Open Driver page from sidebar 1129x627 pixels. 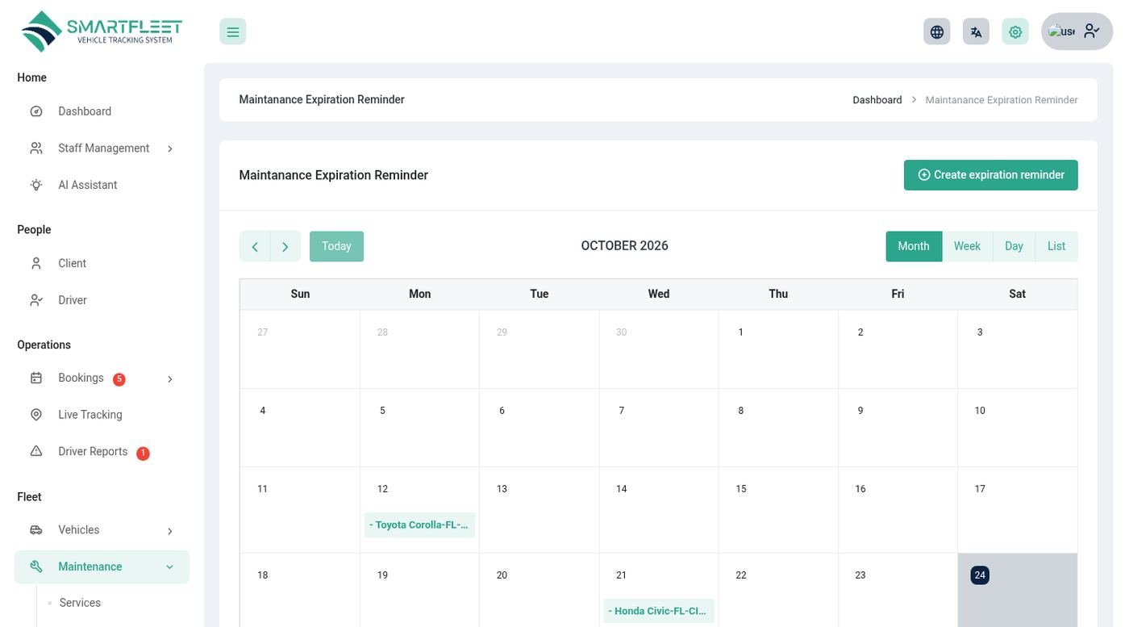point(102,300)
